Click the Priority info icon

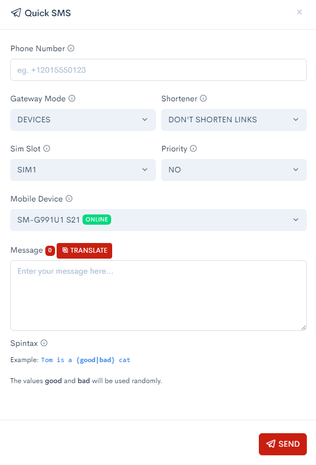(x=193, y=148)
